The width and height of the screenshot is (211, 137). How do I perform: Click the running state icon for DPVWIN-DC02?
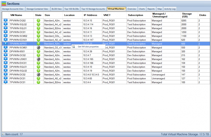point(38,55)
